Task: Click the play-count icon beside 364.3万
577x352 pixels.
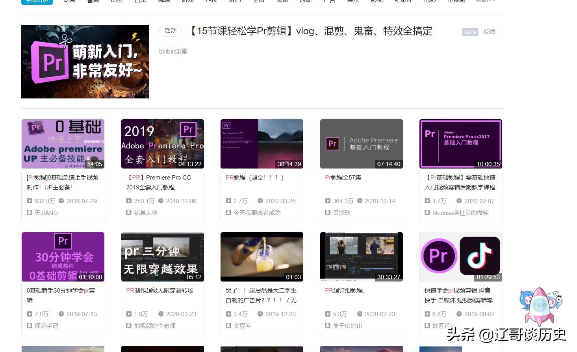Action: tap(328, 201)
